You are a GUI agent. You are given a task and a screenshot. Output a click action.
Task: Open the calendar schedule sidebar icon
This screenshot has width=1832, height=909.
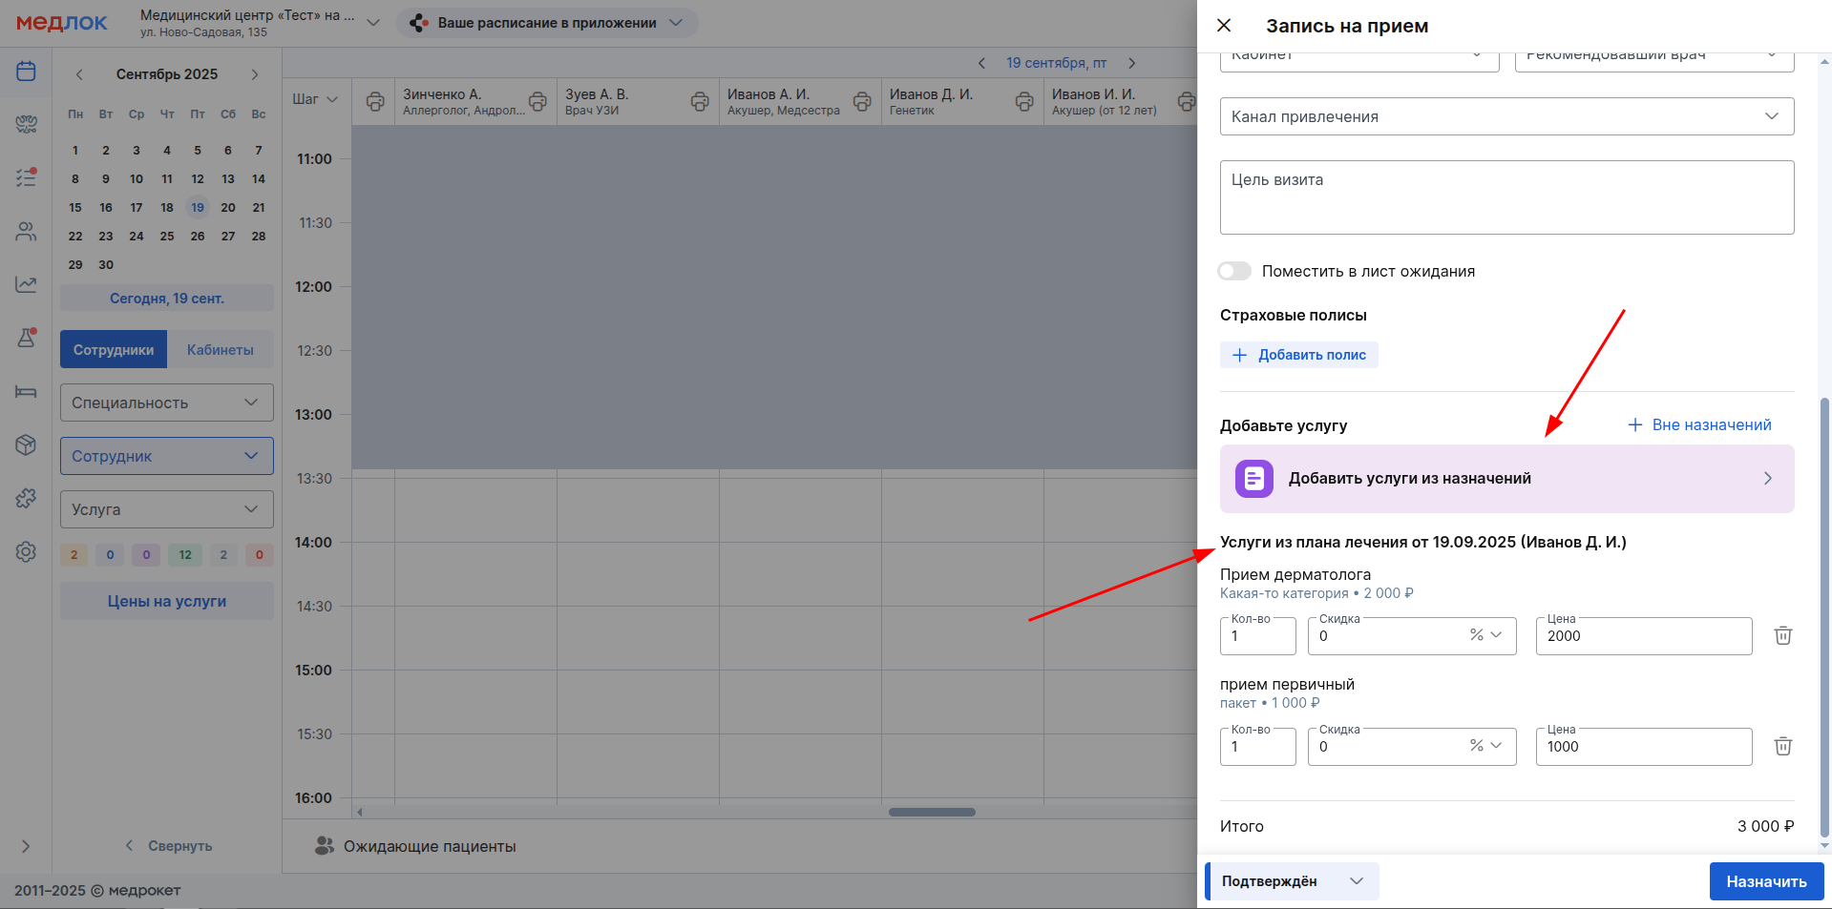26,72
